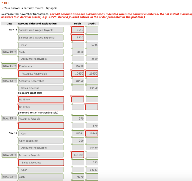
Task: Click incorrect marker on 10241 credit field
Action: (85, 130)
